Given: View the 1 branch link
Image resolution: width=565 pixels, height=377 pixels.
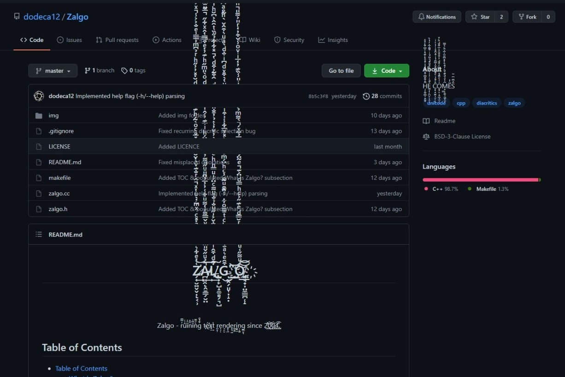Looking at the screenshot, I should 100,71.
